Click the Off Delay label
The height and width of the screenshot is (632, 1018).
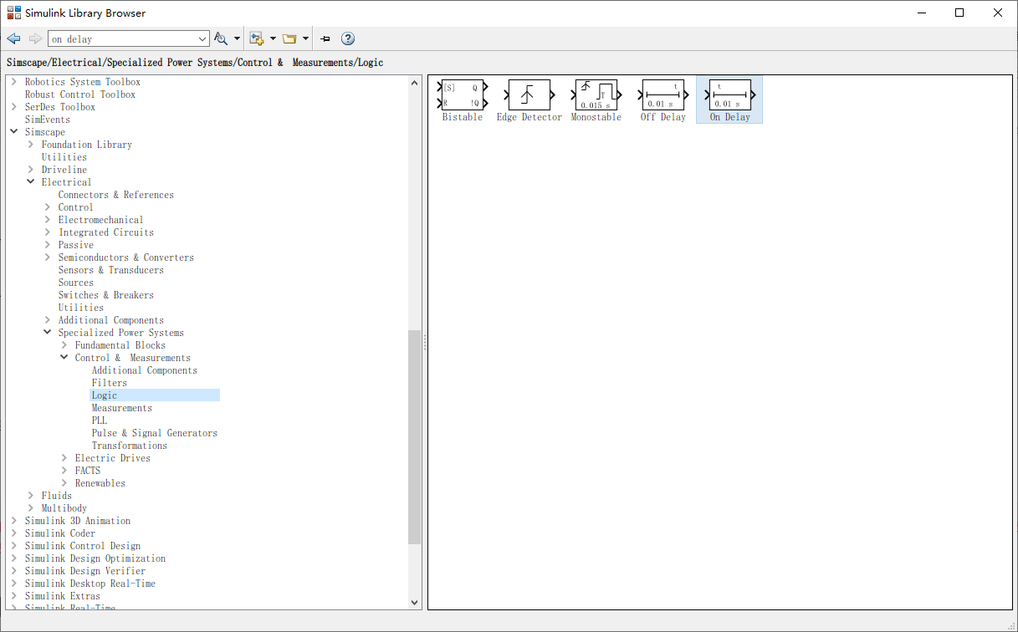coord(663,118)
